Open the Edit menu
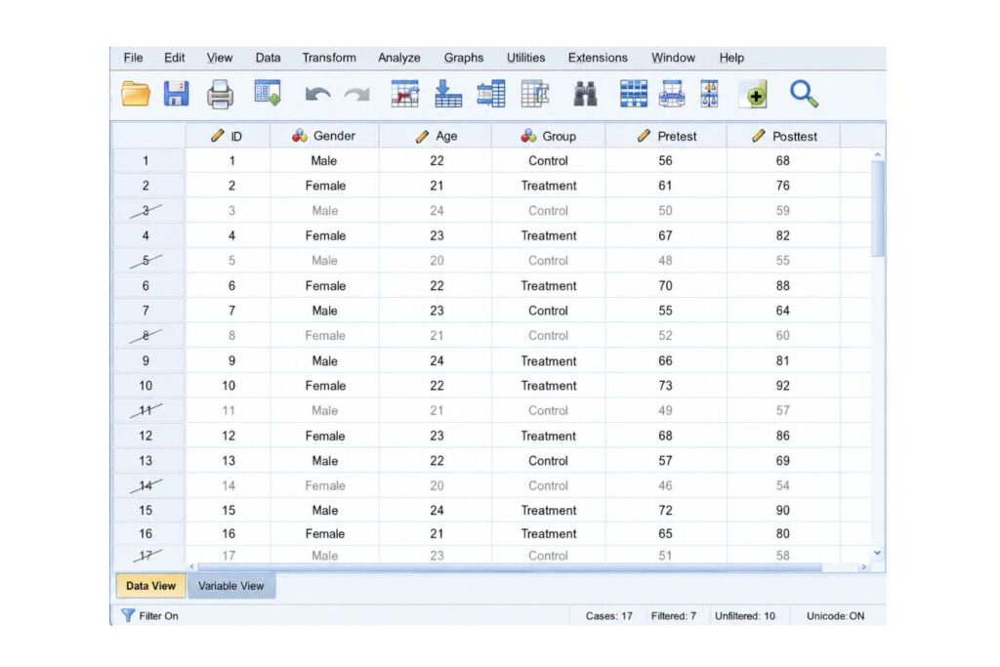The width and height of the screenshot is (1000, 667). 174,58
